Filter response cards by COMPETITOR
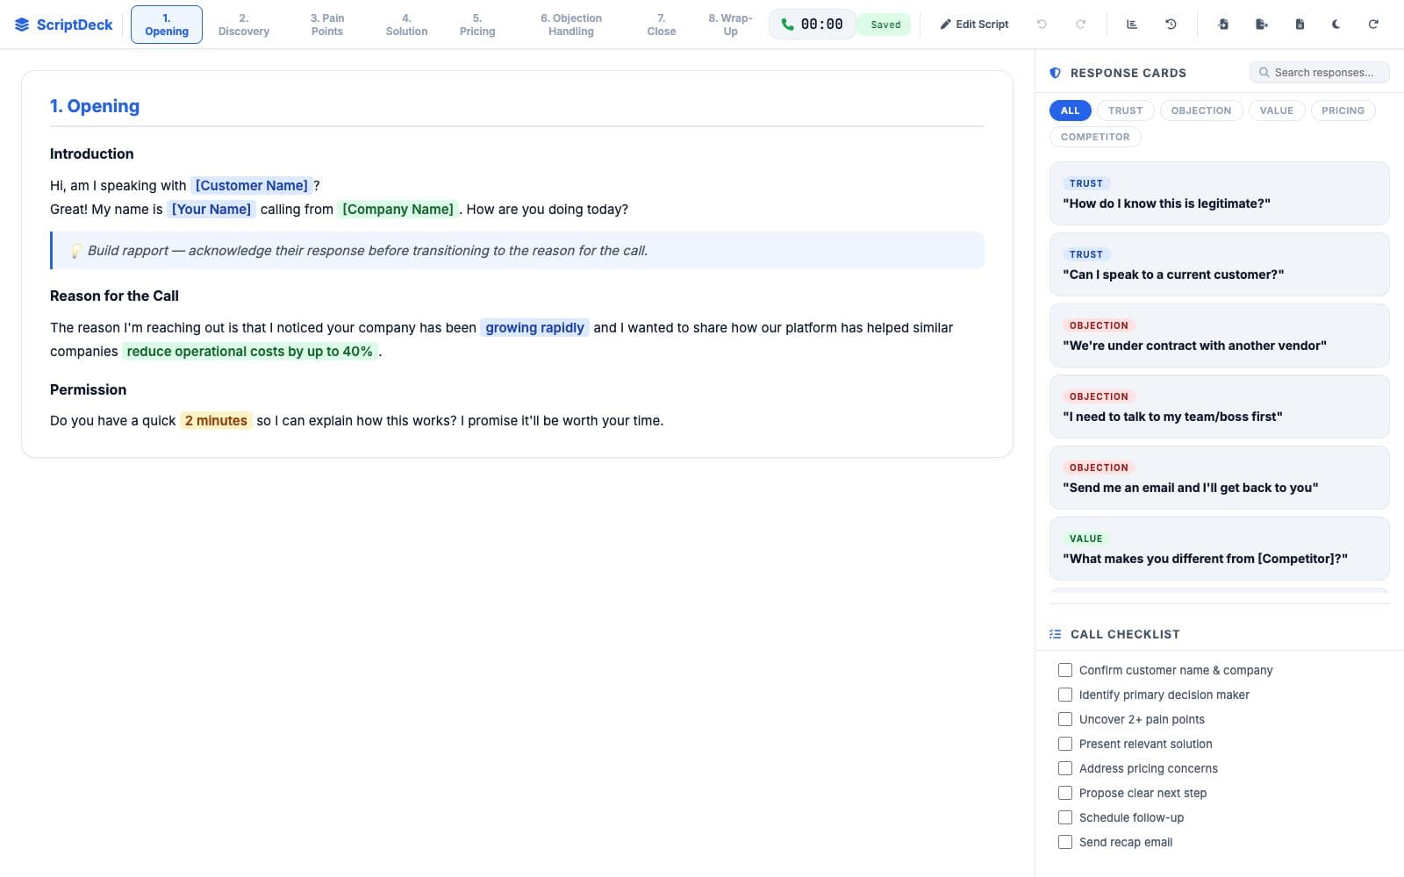This screenshot has width=1404, height=877. (x=1095, y=137)
